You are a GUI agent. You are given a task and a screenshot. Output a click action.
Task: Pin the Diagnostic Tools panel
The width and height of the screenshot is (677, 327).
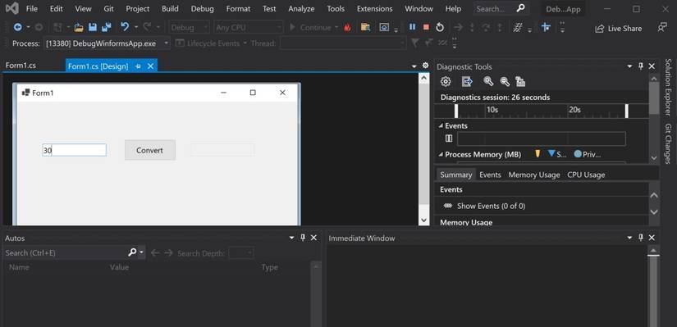click(x=641, y=66)
